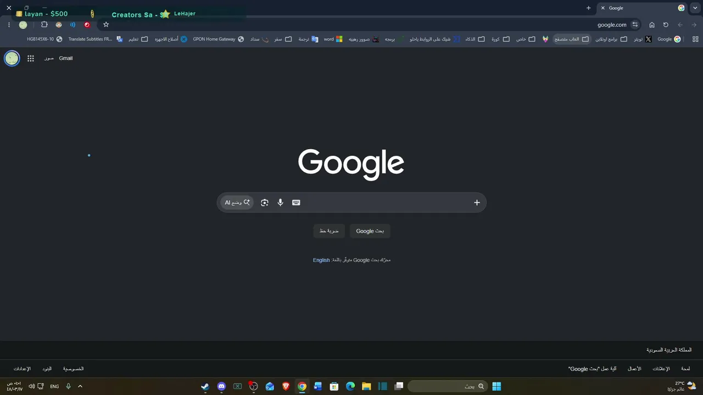
Task: Expand the tab search dropdown
Action: pos(694,8)
